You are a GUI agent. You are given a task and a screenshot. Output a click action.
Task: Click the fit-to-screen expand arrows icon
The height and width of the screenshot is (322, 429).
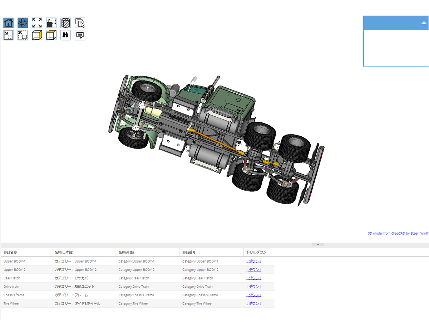[x=37, y=23]
